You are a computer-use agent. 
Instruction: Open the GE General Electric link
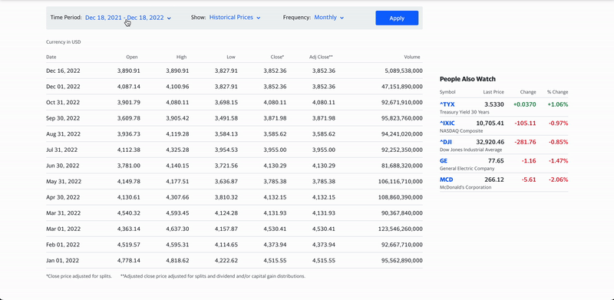click(444, 161)
